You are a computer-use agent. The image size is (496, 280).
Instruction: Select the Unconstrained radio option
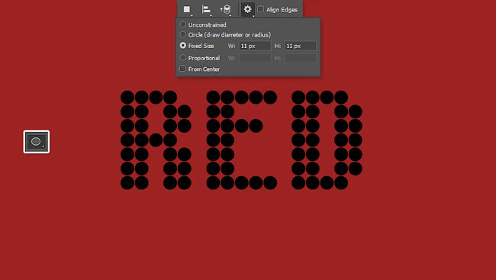pos(183,24)
